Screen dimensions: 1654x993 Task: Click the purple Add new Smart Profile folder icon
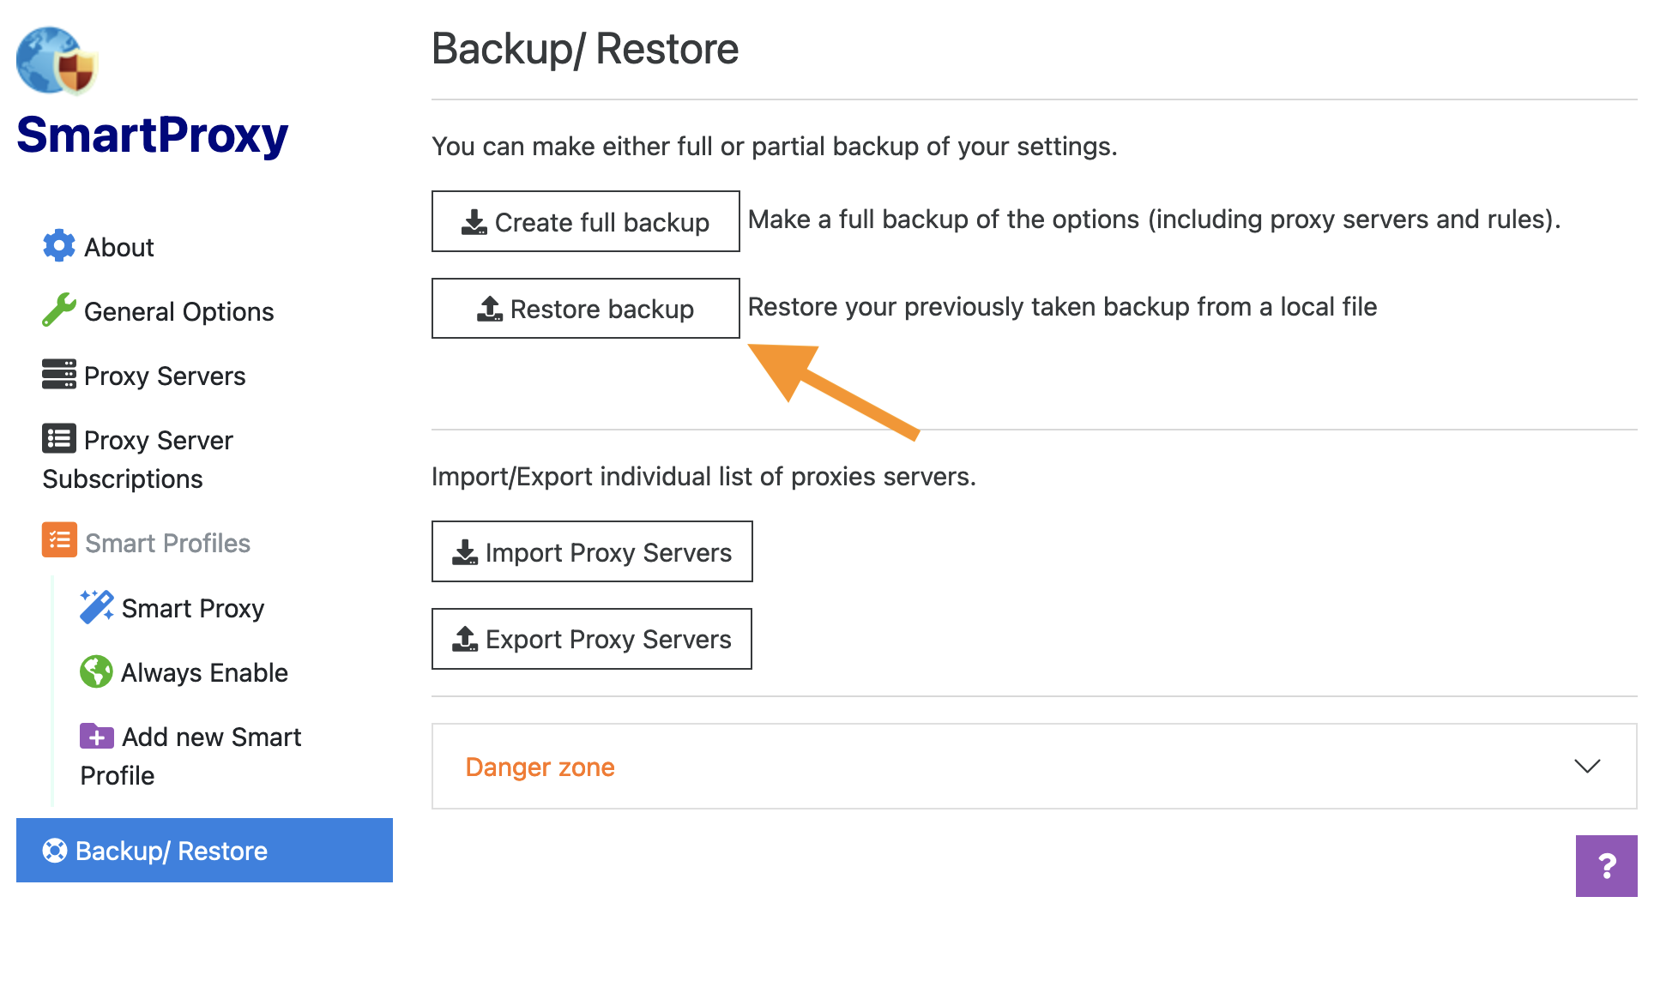[96, 736]
